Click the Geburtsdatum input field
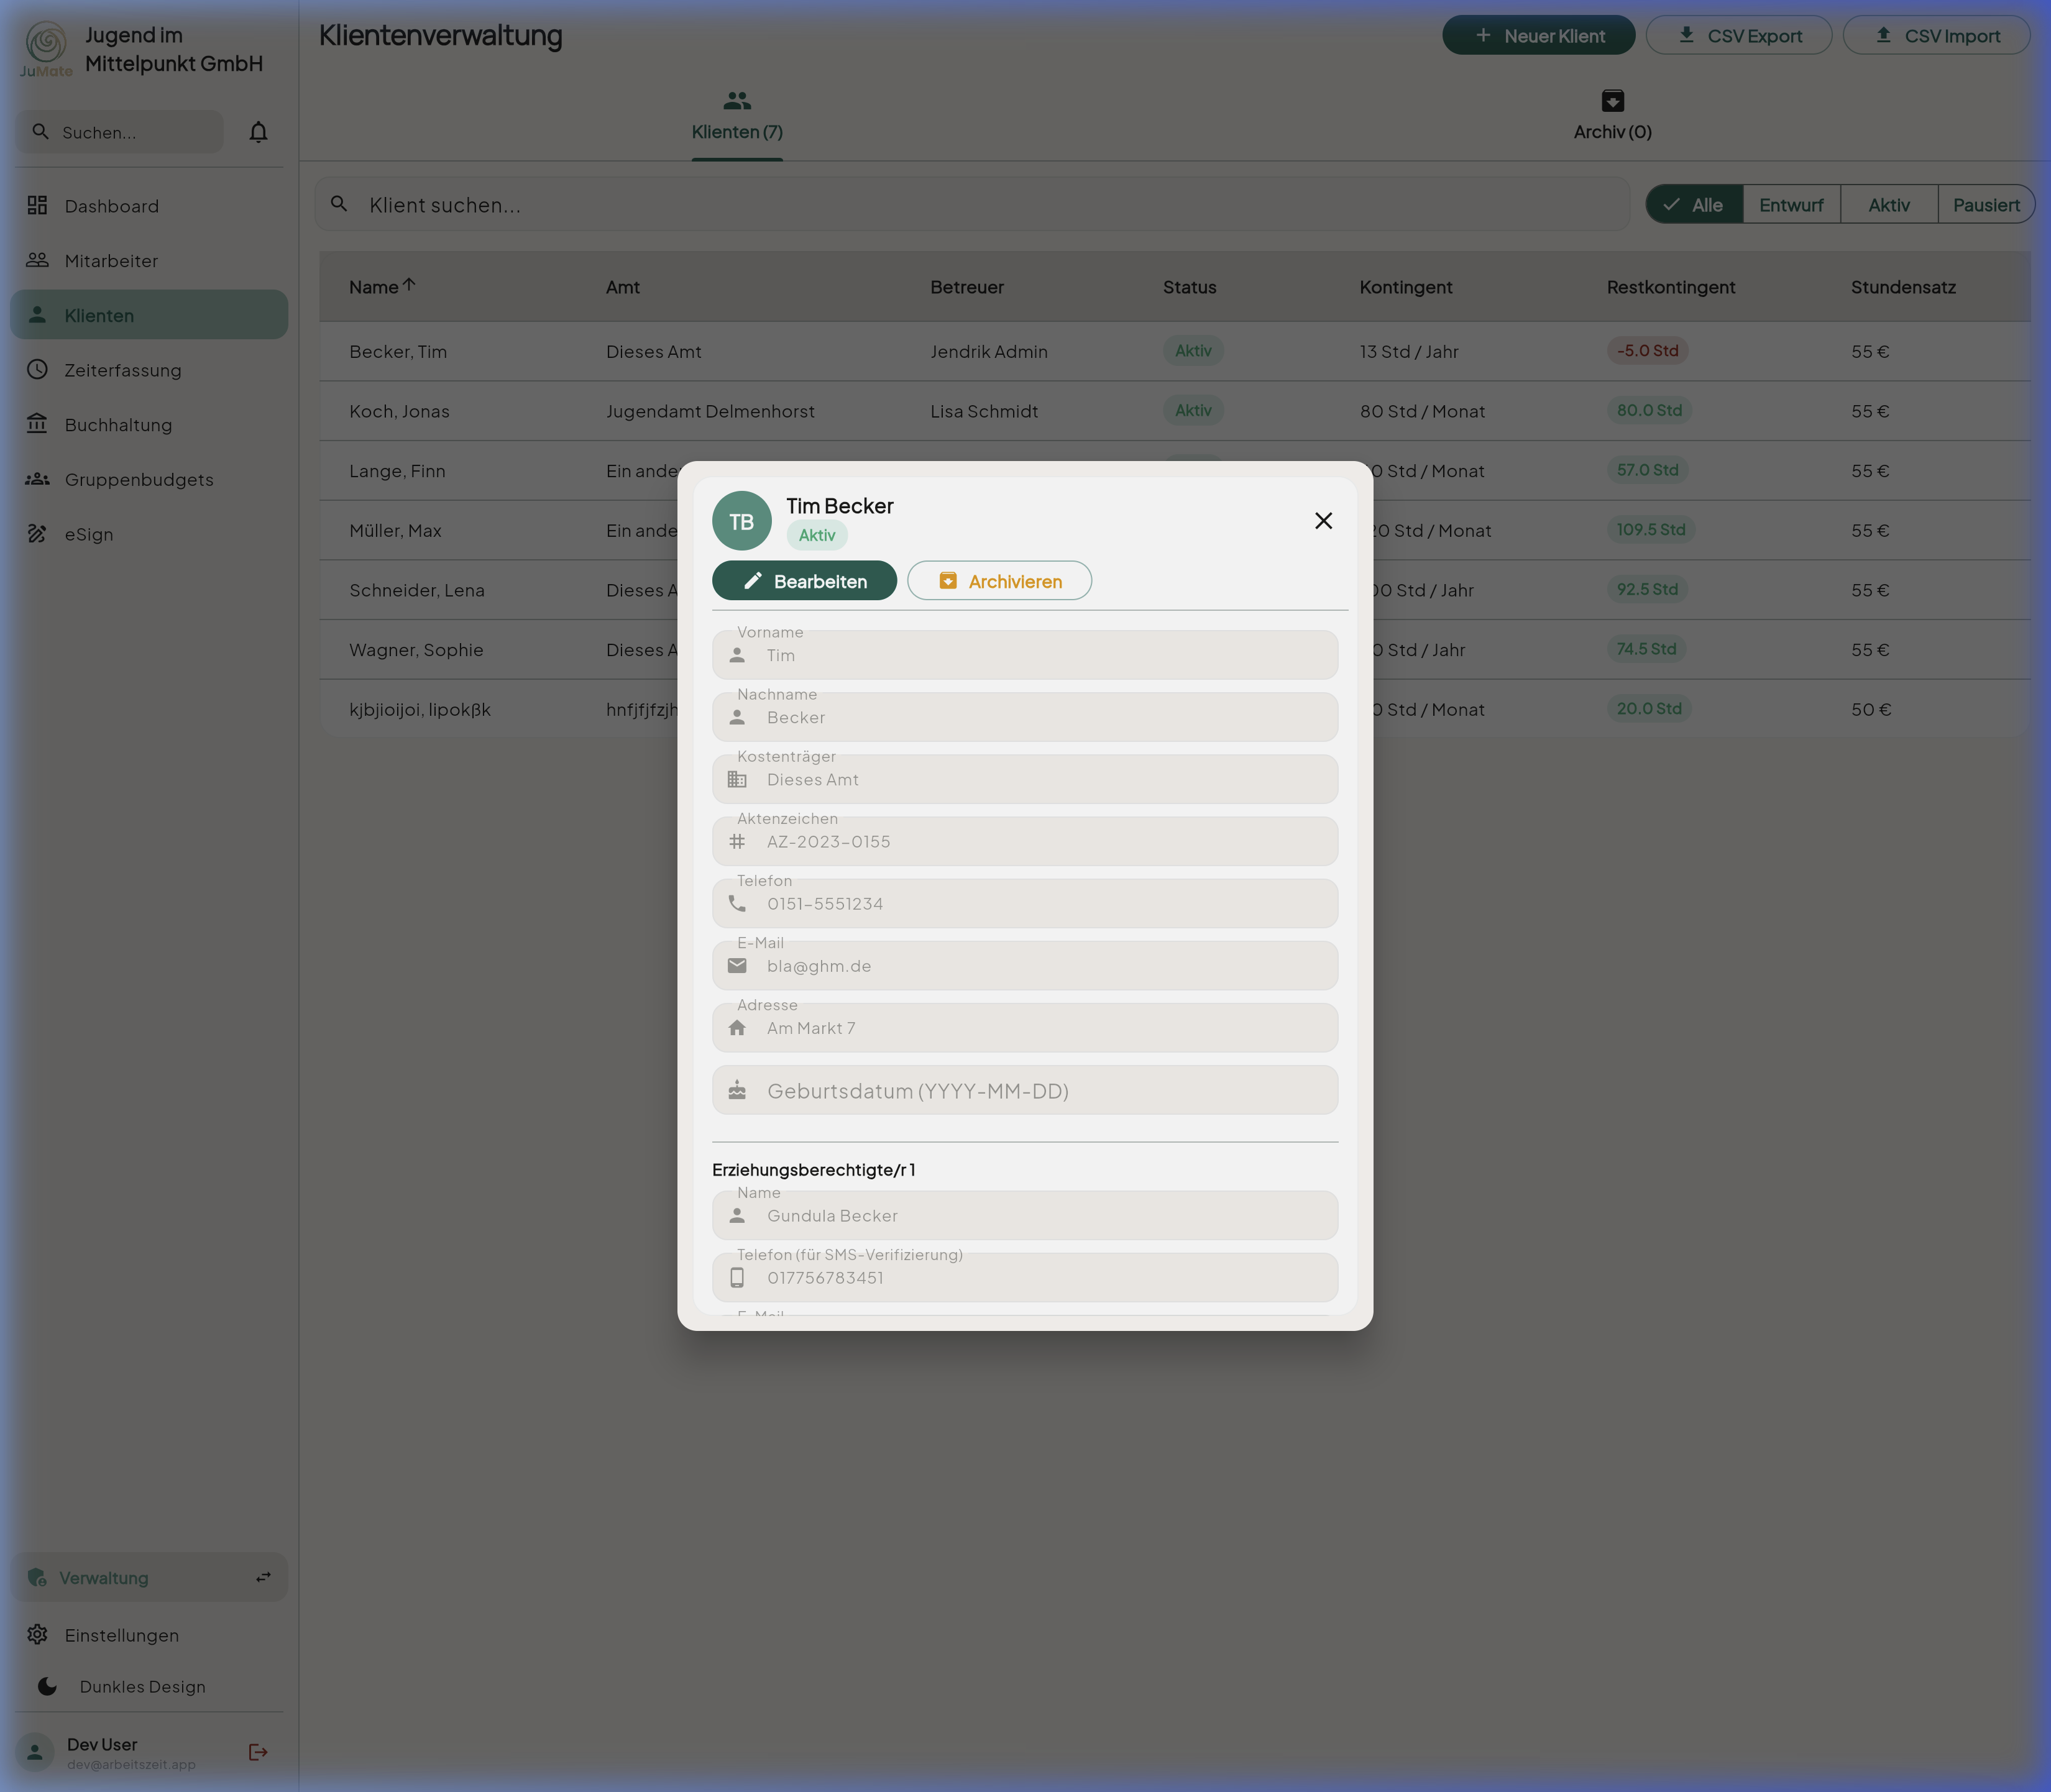2051x1792 pixels. coord(1024,1090)
